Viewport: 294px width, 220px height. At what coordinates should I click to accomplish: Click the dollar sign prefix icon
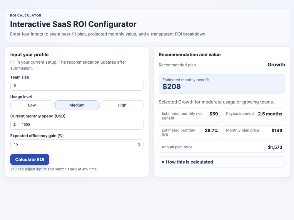pos(15,125)
